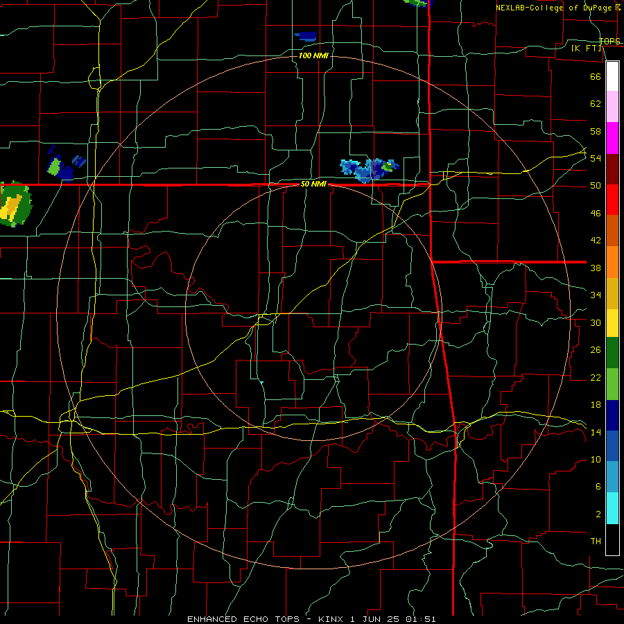This screenshot has width=624, height=624.
Task: Click the legend value "14"
Action: click(596, 432)
